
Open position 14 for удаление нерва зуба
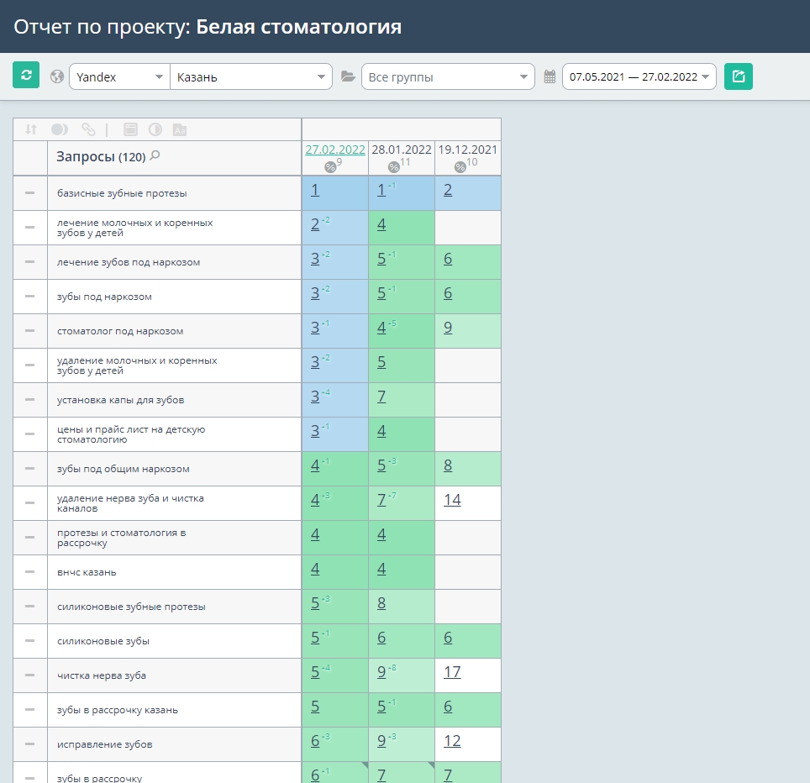[x=452, y=500]
